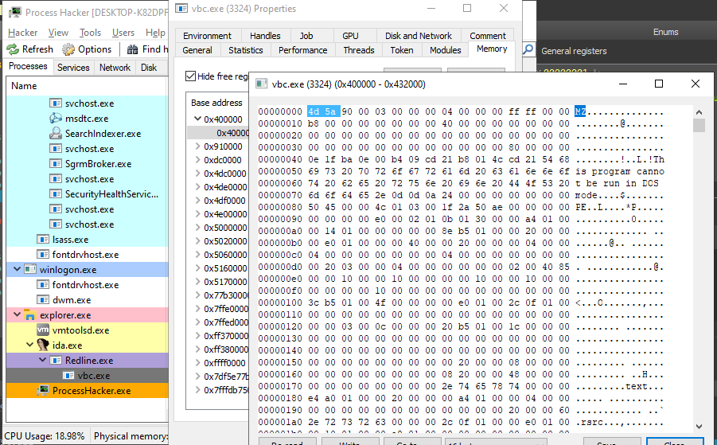Open the Comment tab
This screenshot has height=445, width=717.
tap(488, 36)
